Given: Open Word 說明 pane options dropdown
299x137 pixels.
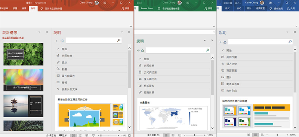Looking at the screenshot, I should click(287, 32).
